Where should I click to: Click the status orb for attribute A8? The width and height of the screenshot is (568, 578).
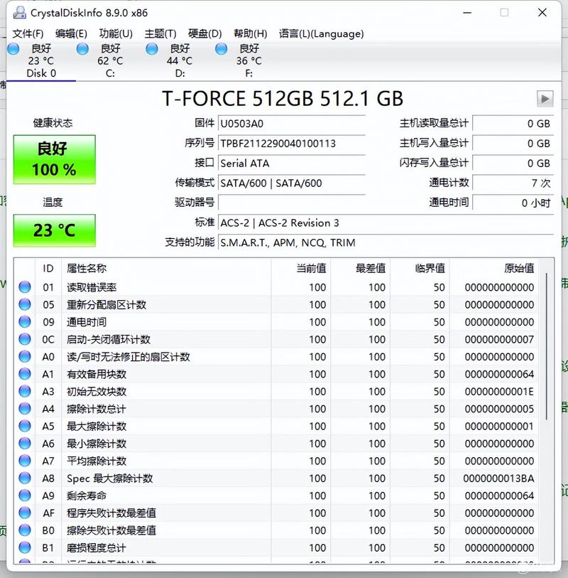(25, 478)
